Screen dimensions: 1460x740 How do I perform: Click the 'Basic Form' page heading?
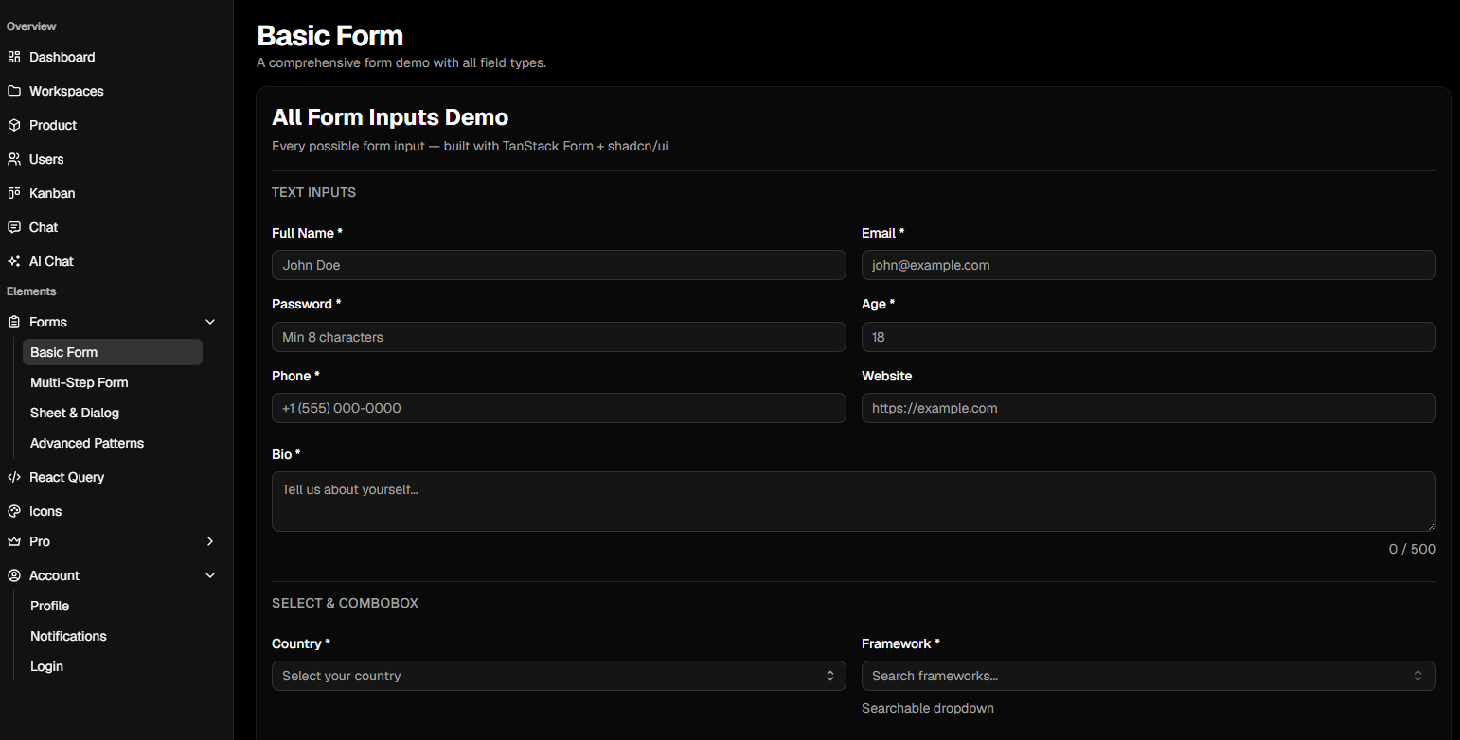pos(330,36)
